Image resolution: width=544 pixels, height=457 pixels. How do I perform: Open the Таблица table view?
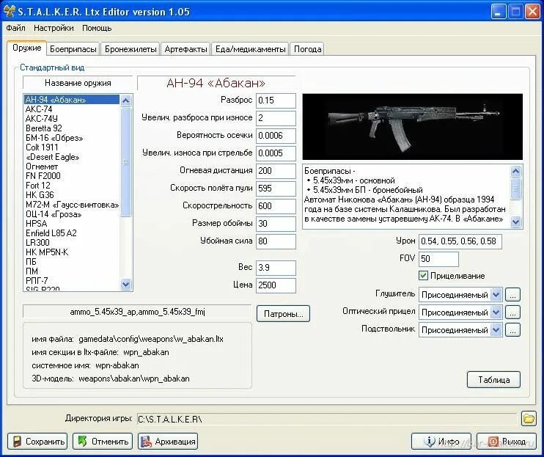point(493,380)
